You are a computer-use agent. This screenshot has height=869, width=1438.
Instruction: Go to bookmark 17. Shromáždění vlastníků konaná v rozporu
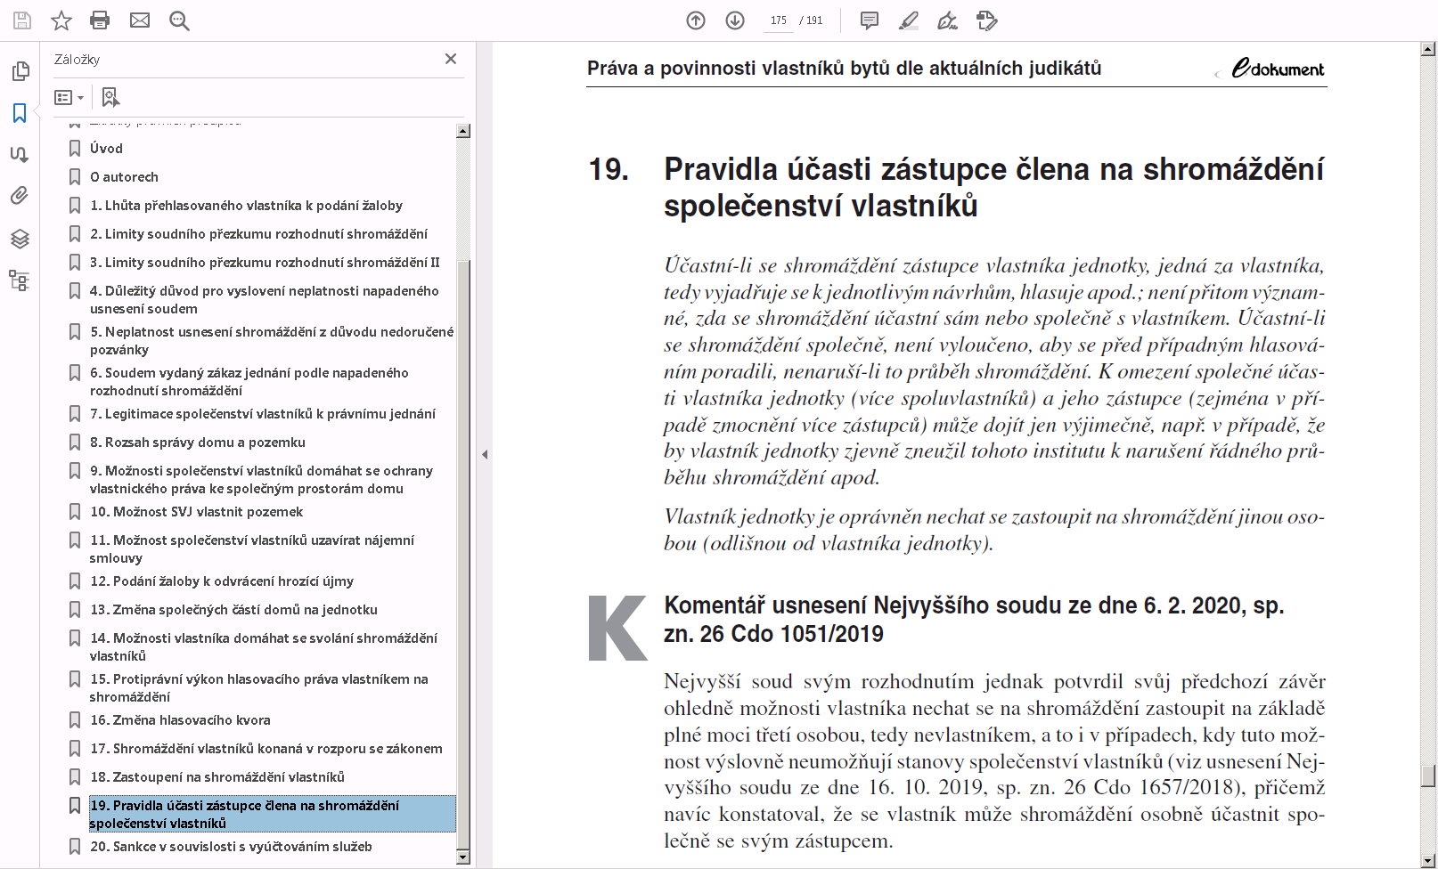pyautogui.click(x=266, y=749)
